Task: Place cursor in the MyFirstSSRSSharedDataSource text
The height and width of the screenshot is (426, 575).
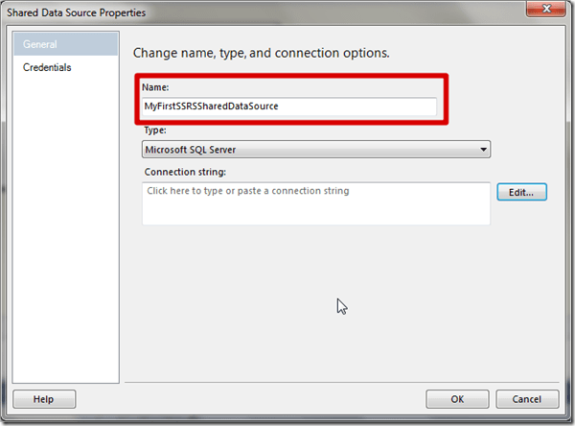Action: pos(211,106)
